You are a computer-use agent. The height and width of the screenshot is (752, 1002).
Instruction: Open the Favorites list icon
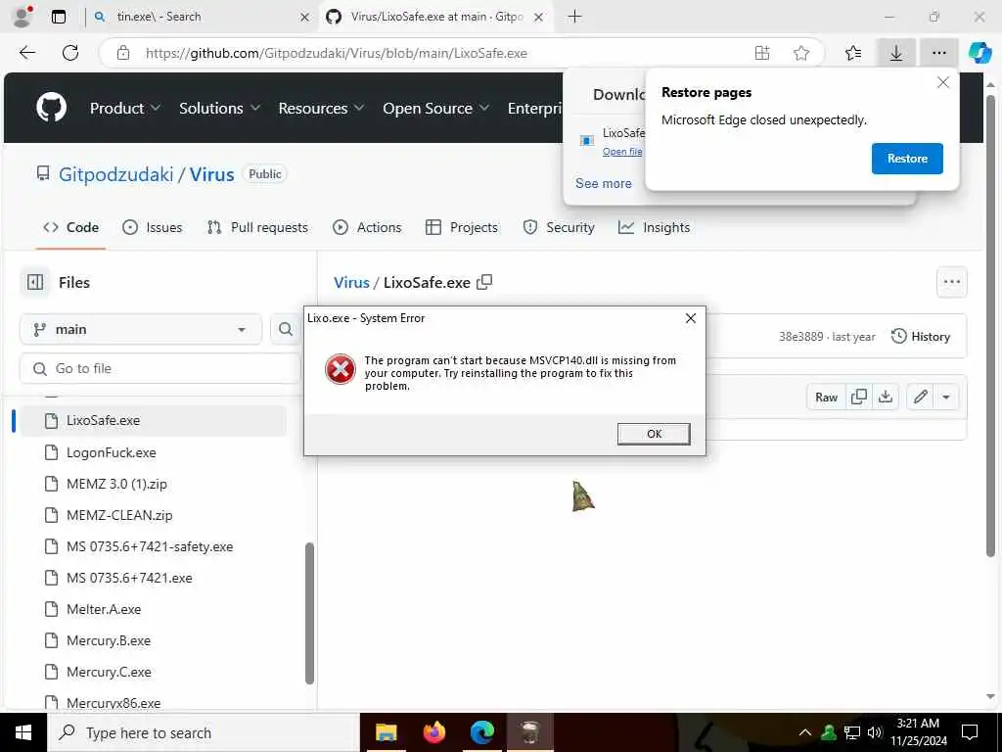coord(853,53)
